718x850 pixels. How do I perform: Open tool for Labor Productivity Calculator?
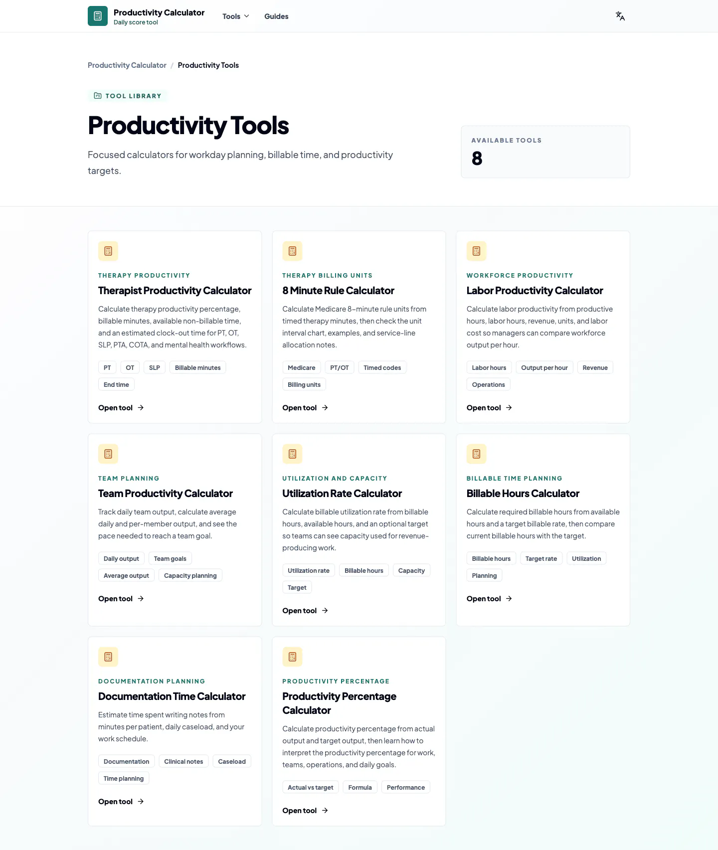[x=489, y=408]
